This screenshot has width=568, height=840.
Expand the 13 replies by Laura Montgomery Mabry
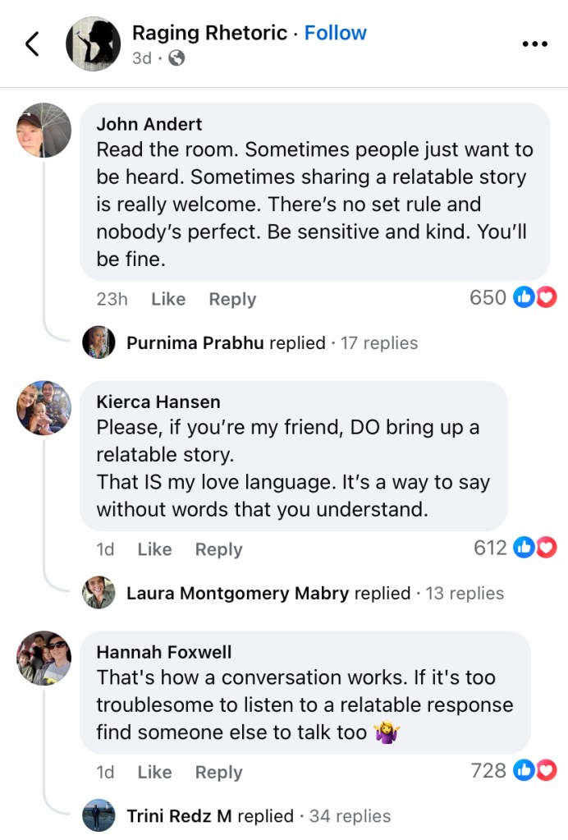464,593
